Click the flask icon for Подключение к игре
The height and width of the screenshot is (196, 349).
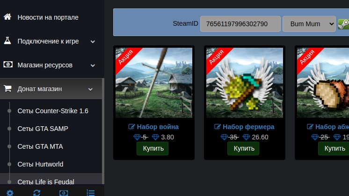coord(7,41)
